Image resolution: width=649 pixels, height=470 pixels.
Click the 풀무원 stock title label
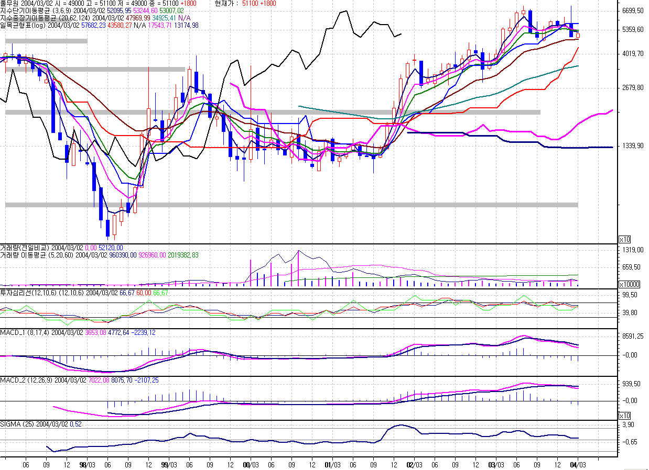point(10,3)
